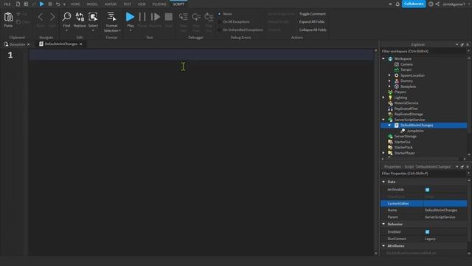This screenshot has width=472, height=266.
Task: Expand the Lighting node
Action: [383, 98]
